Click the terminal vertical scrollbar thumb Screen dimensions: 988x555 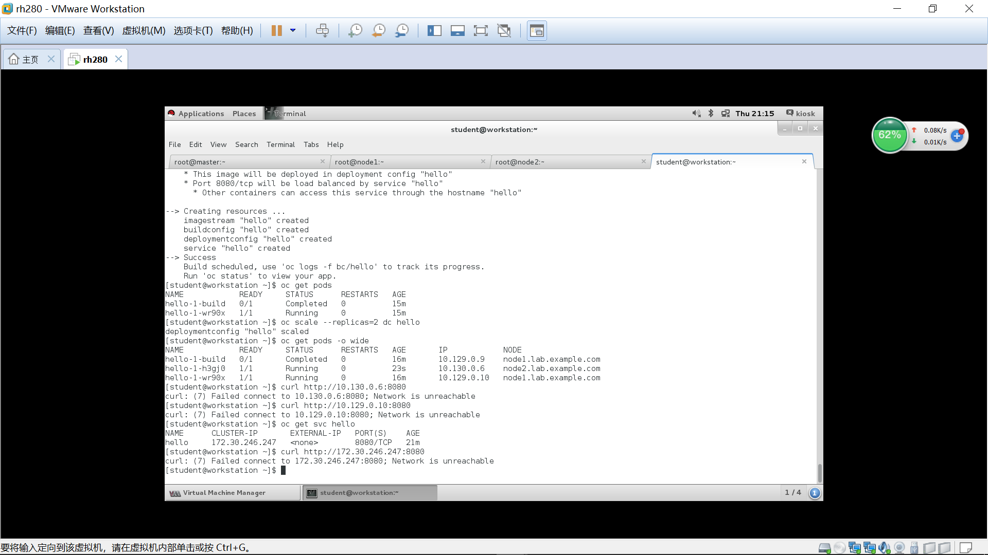819,472
